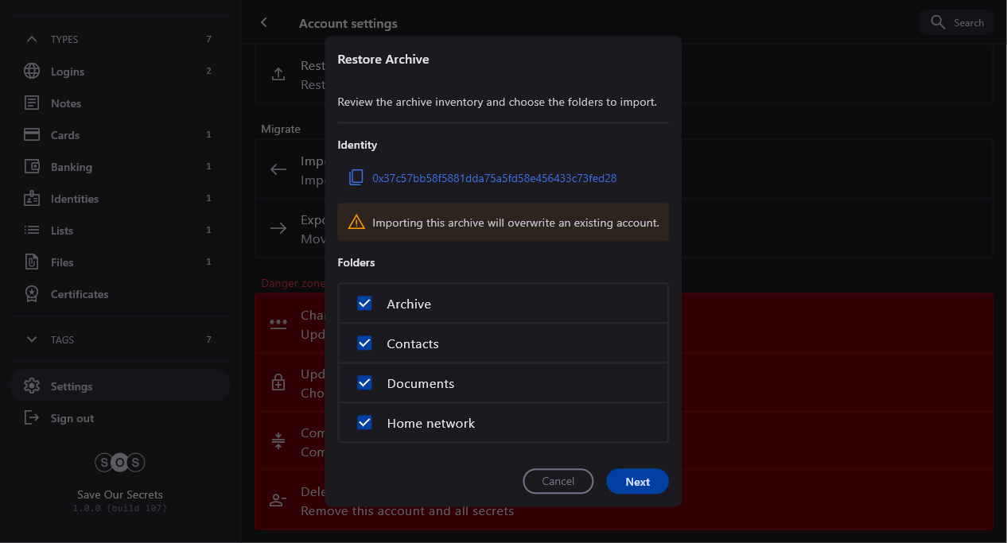Deselect the Home network folder checkbox

click(364, 423)
